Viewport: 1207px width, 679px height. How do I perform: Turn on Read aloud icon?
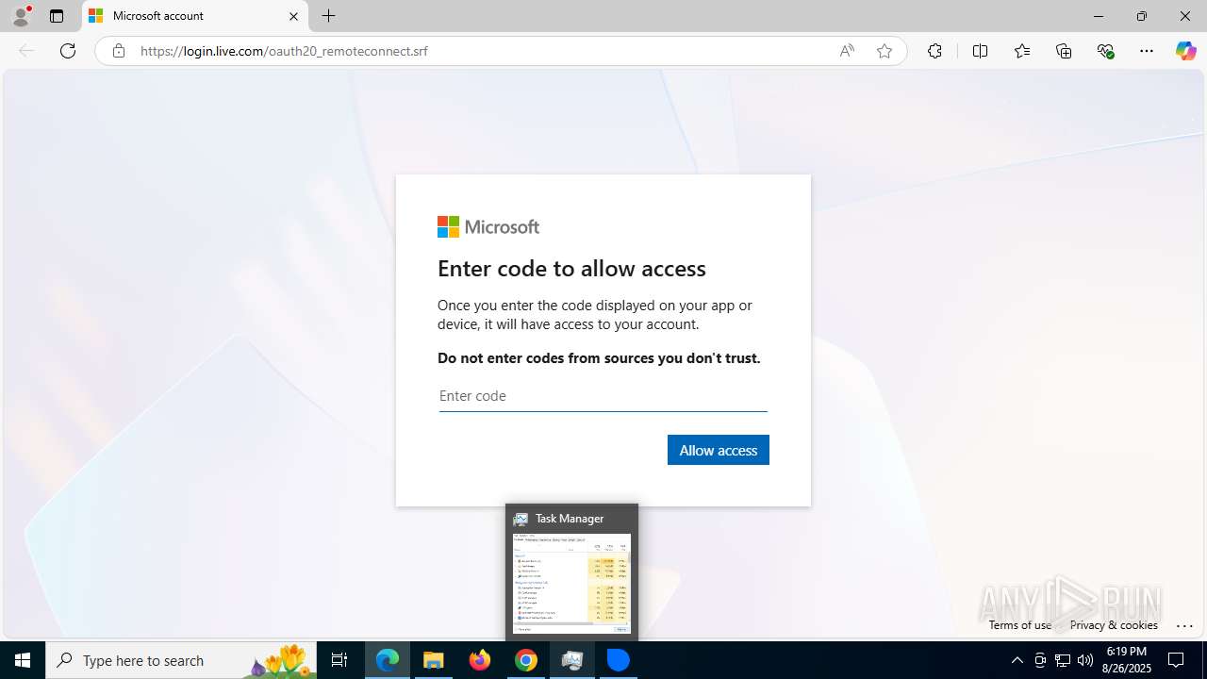pos(847,51)
